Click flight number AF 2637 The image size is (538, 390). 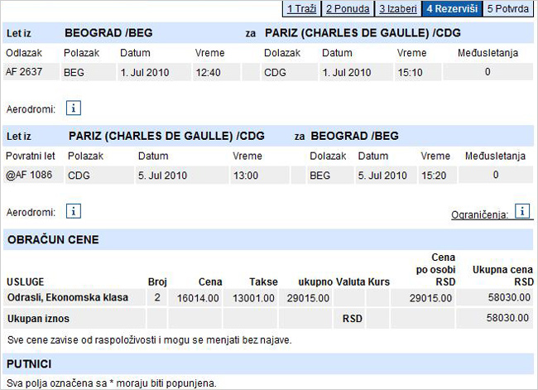tap(23, 72)
